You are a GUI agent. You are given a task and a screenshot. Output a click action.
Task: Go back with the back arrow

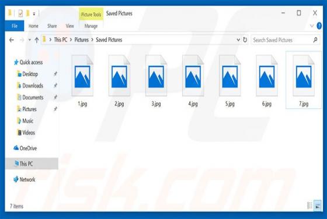12,40
